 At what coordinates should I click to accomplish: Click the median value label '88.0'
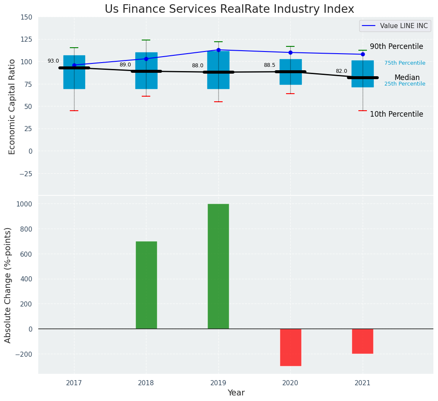coord(198,66)
